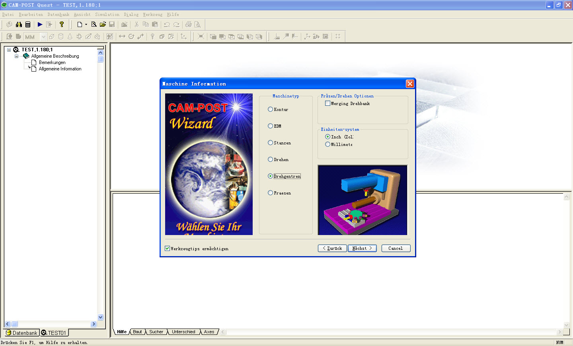Image resolution: width=573 pixels, height=346 pixels.
Task: Click tree panel scroll down arrow
Action: (x=101, y=317)
